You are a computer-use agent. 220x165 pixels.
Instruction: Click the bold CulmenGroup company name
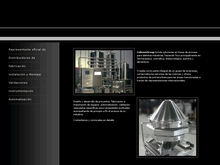click(x=146, y=52)
